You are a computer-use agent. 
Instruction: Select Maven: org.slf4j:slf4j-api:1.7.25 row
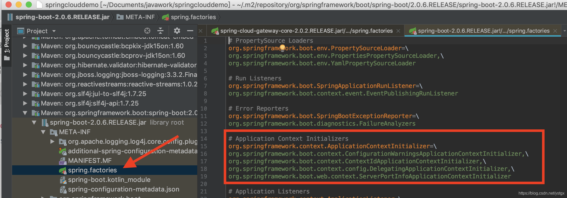105,103
